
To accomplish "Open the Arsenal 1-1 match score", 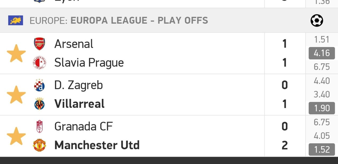I will [x=284, y=53].
